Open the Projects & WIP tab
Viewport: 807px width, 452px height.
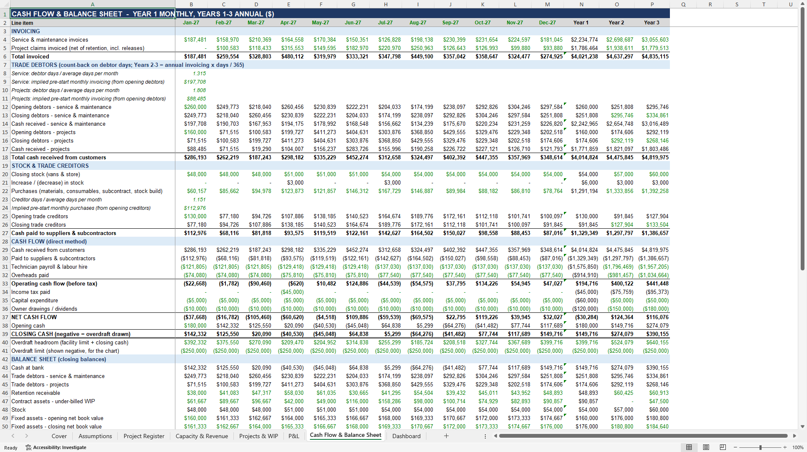coord(259,436)
